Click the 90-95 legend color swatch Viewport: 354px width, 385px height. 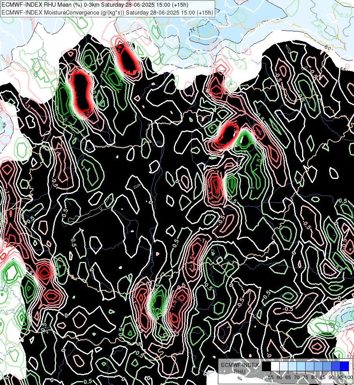point(336,366)
